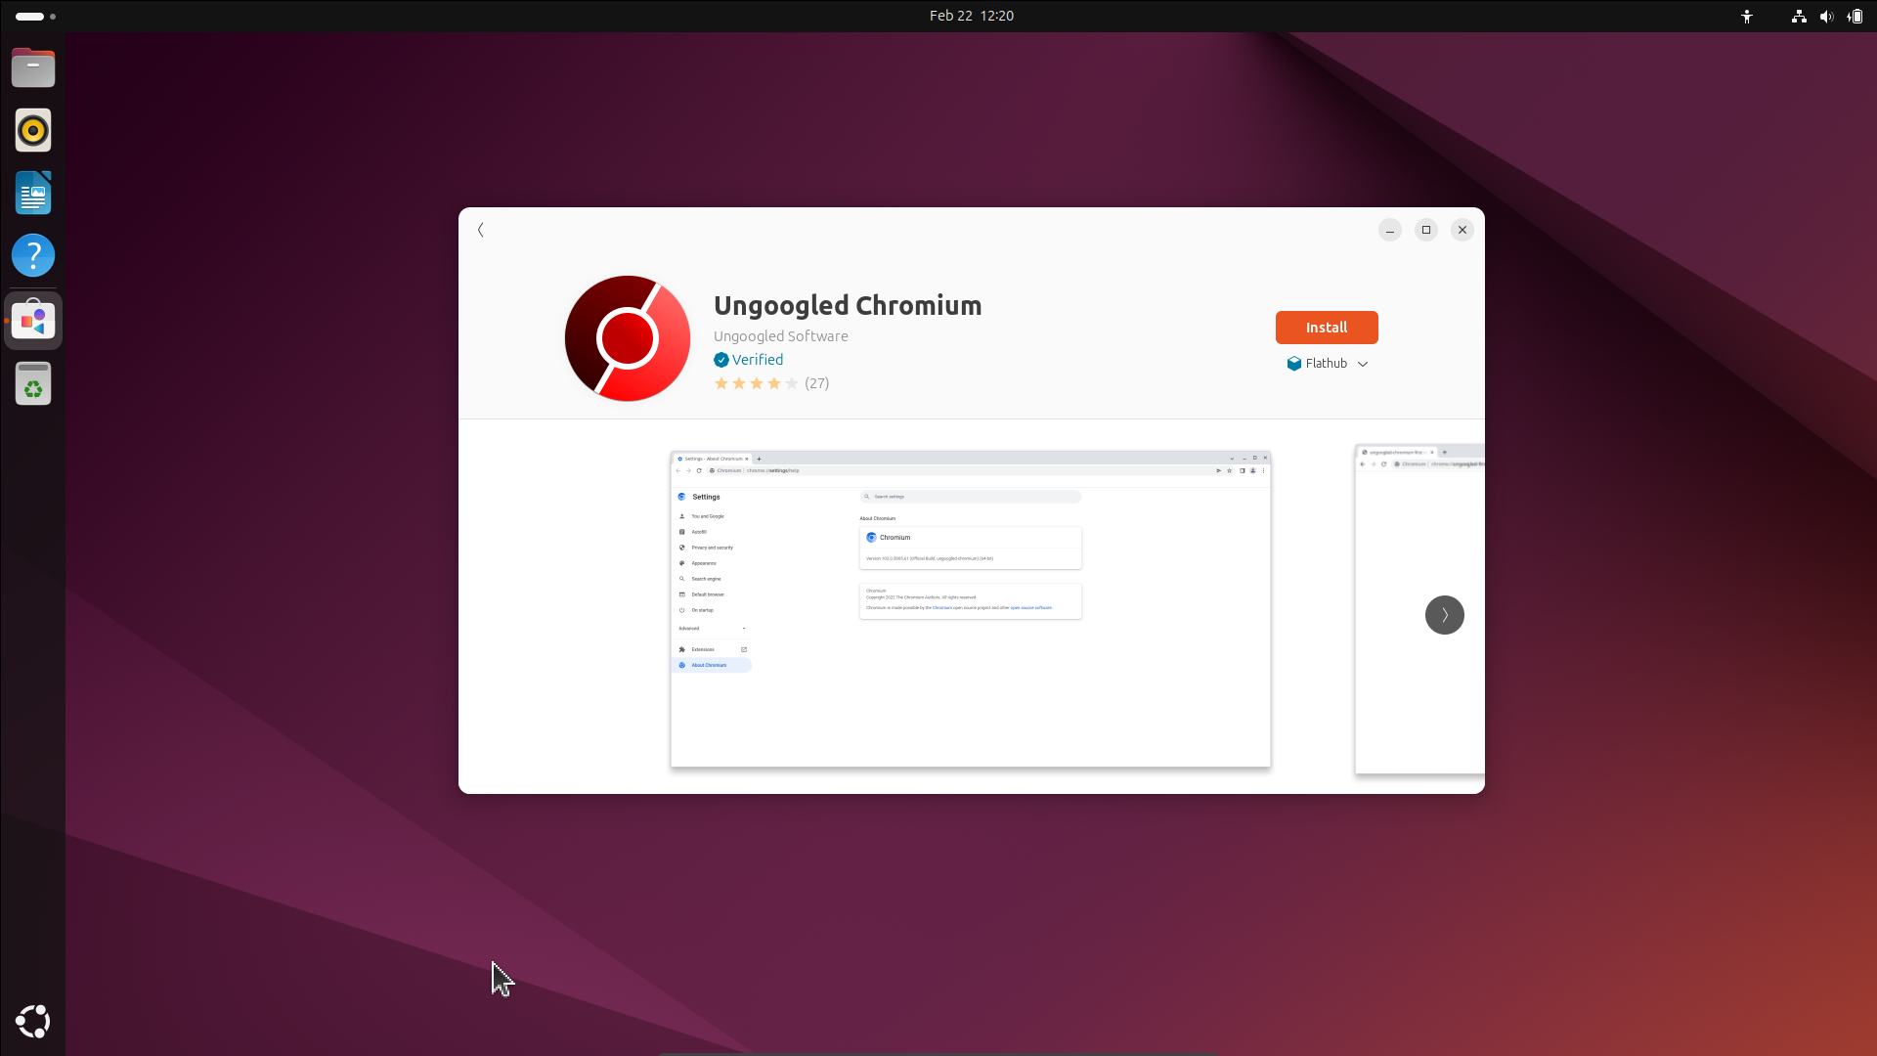The image size is (1877, 1056).
Task: Minimize the software window
Action: [x=1389, y=230]
